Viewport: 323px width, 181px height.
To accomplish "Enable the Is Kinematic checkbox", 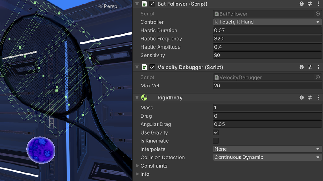I will click(216, 141).
